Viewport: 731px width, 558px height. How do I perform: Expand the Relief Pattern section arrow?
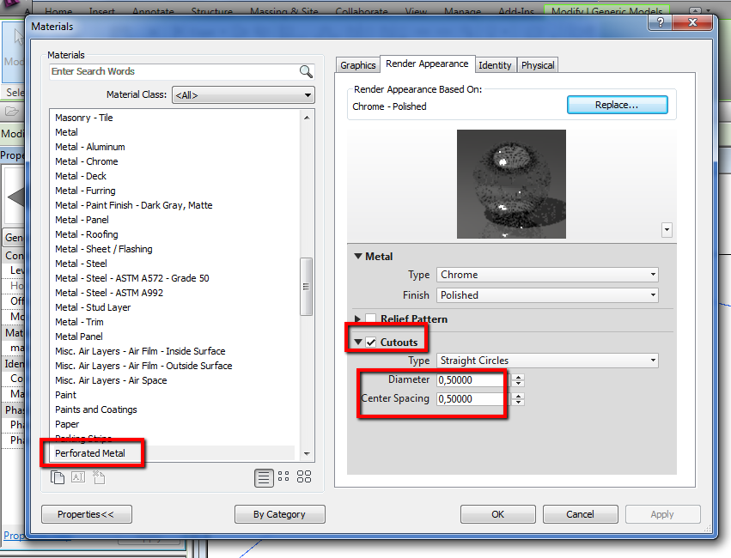357,319
